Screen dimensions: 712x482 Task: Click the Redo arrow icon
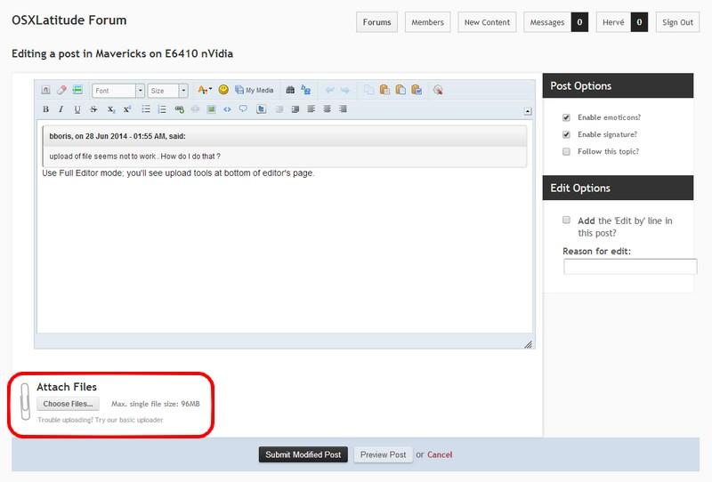coord(345,90)
